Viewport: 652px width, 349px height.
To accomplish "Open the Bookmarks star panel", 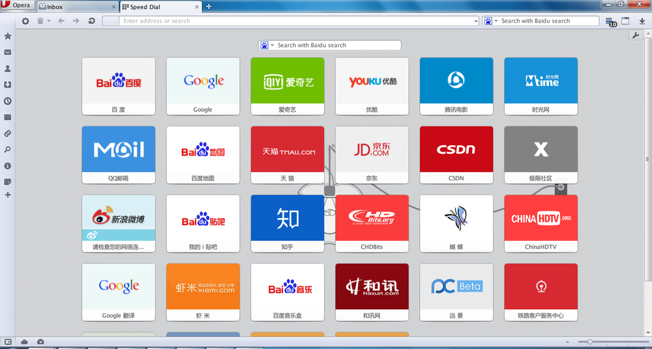I will 7,36.
